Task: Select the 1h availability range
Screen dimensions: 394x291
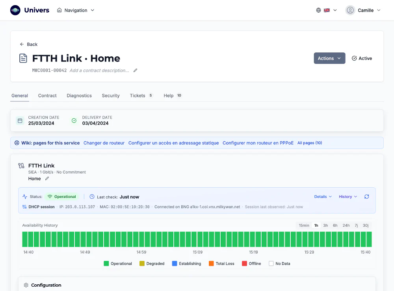Action: coord(316,226)
